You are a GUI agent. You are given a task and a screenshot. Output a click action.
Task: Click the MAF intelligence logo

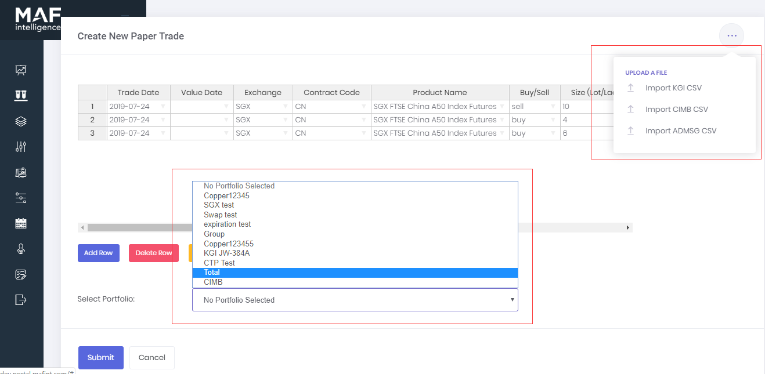38,19
